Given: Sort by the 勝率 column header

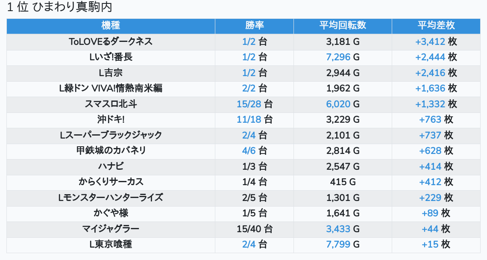Looking at the screenshot, I should pyautogui.click(x=254, y=26).
